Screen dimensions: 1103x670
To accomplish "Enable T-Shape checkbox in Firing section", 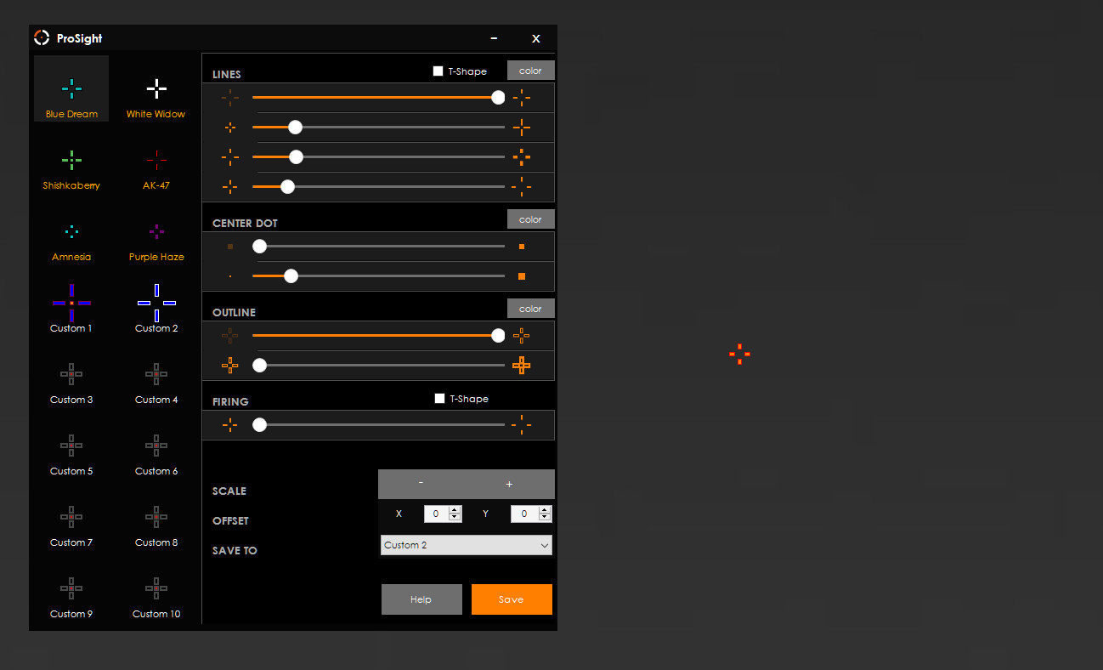I will (x=439, y=398).
